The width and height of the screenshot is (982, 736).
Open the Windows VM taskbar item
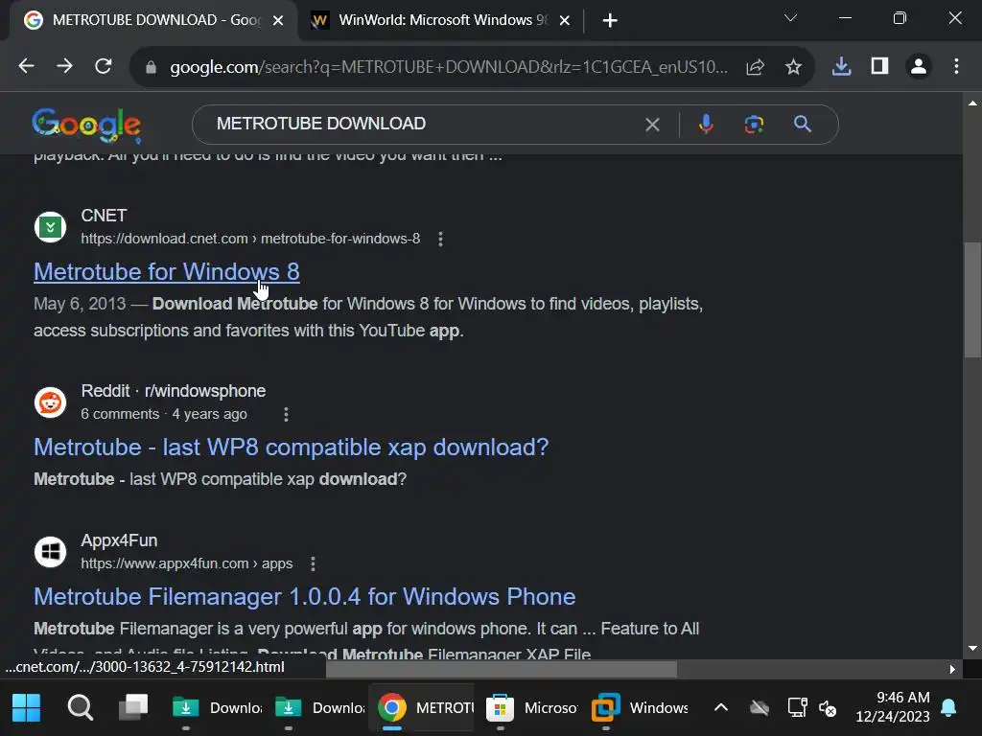coord(639,708)
